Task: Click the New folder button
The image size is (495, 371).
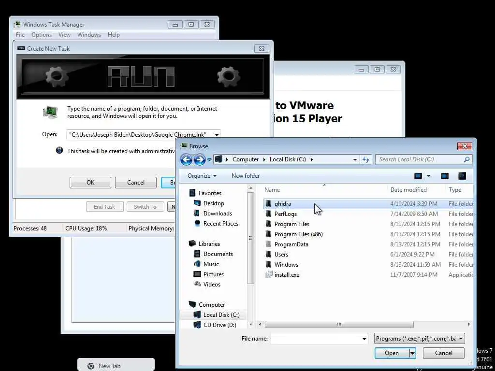Action: pos(246,176)
